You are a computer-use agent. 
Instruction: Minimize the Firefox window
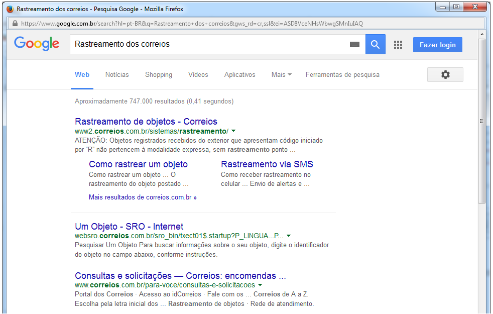[443, 7]
